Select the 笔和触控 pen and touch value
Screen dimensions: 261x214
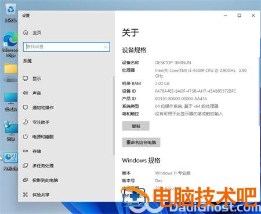point(189,114)
